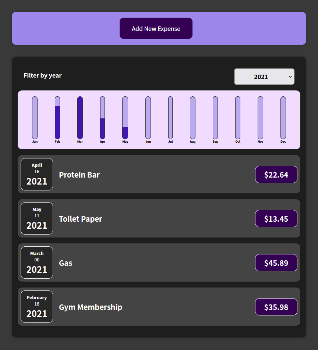Click the May bar on the chart
318x350 pixels.
[125, 118]
